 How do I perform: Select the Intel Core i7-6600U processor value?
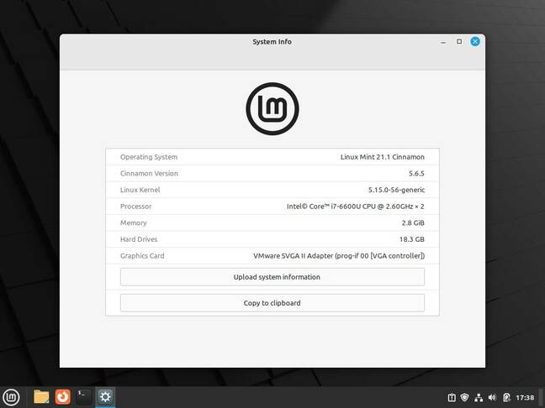pyautogui.click(x=355, y=207)
